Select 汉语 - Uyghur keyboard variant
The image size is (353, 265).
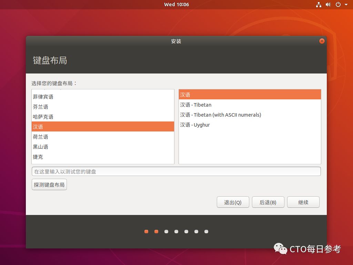coord(195,125)
